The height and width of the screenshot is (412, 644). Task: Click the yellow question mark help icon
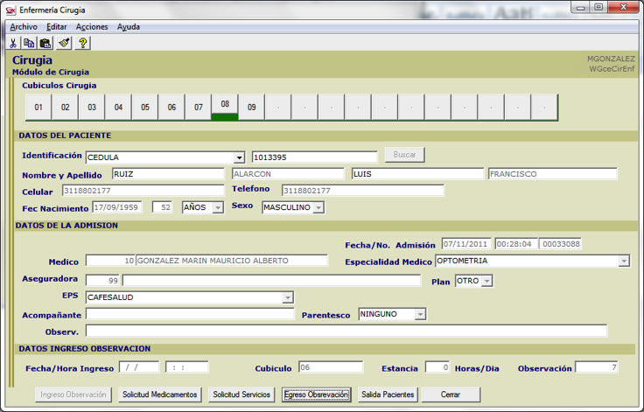point(82,43)
